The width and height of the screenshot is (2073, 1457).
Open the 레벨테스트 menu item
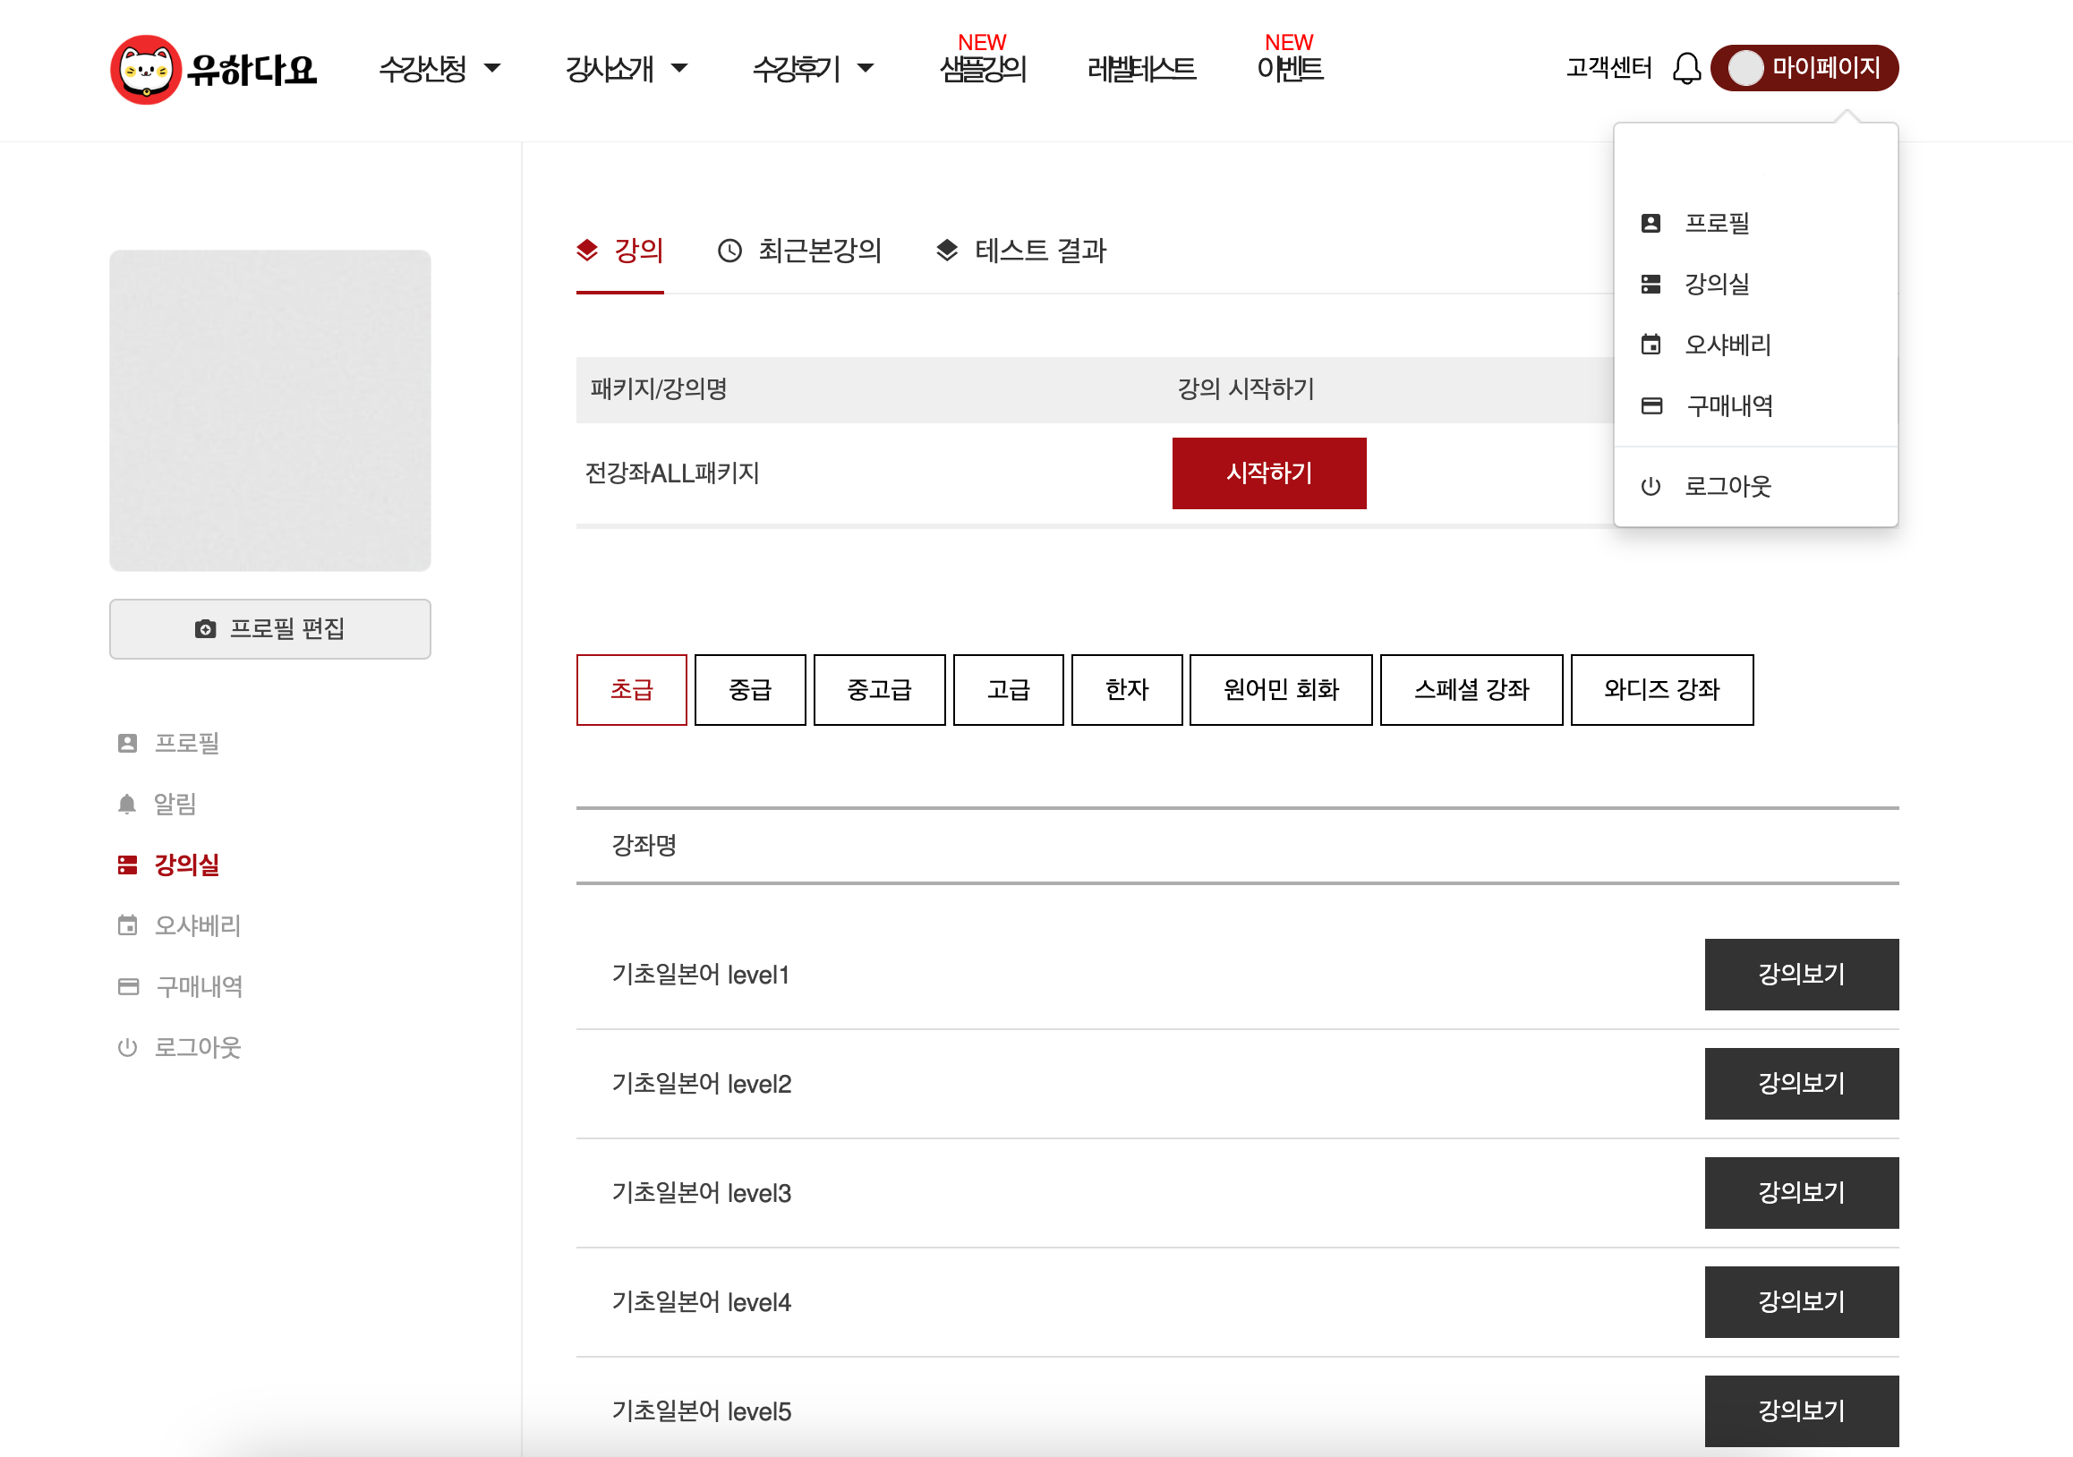pyautogui.click(x=1141, y=69)
